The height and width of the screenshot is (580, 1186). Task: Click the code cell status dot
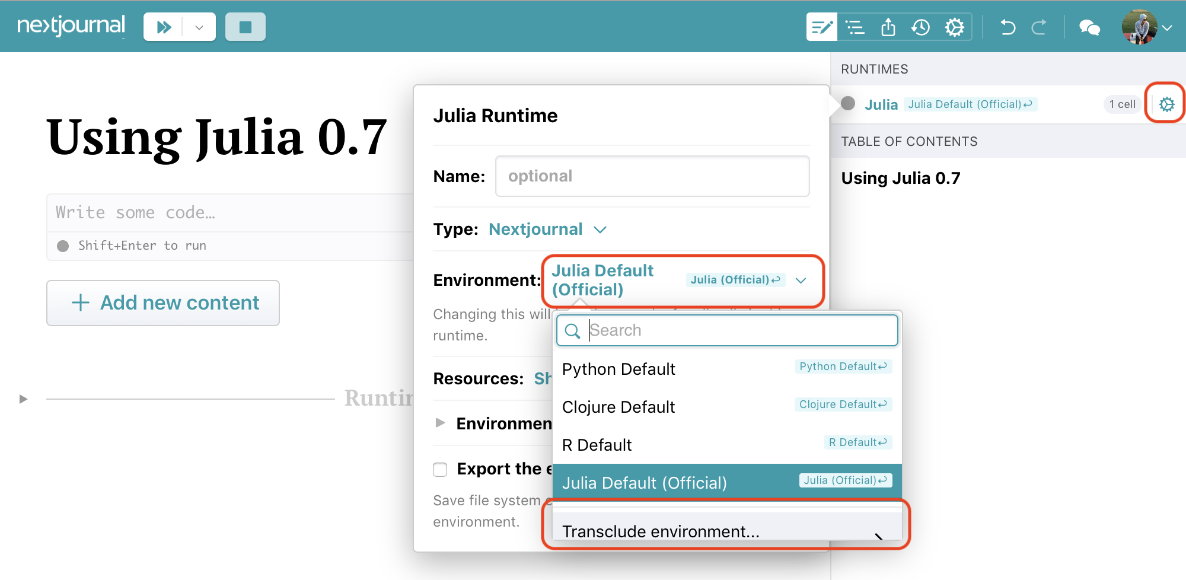point(63,246)
